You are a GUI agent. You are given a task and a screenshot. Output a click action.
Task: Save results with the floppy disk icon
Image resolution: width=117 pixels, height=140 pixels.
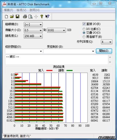click(18, 17)
